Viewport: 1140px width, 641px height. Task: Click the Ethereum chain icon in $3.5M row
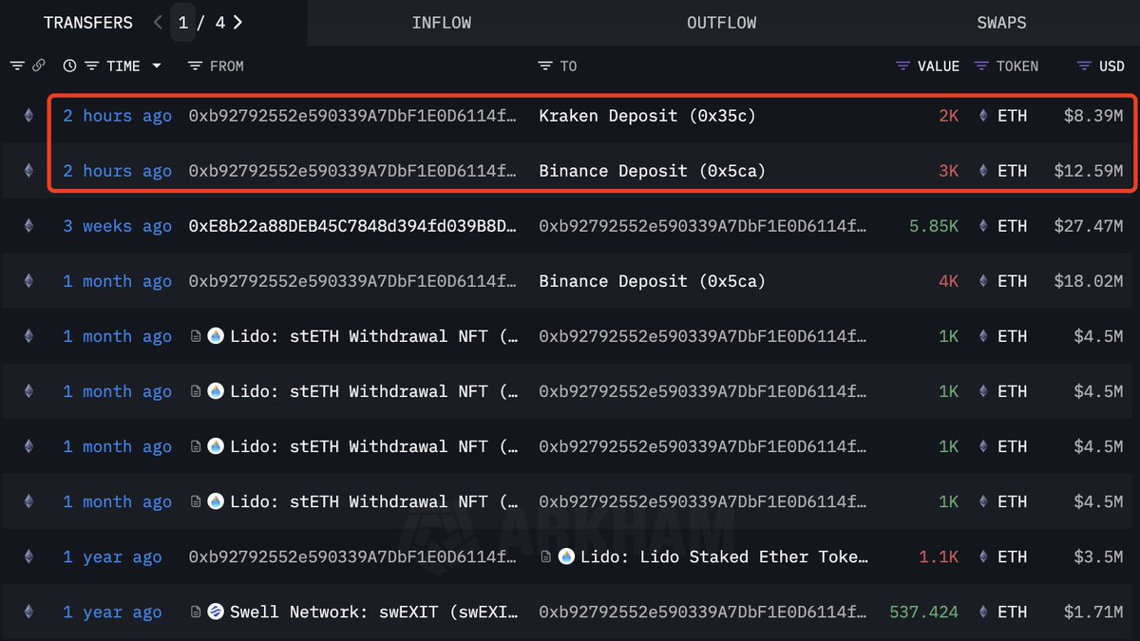(x=28, y=556)
